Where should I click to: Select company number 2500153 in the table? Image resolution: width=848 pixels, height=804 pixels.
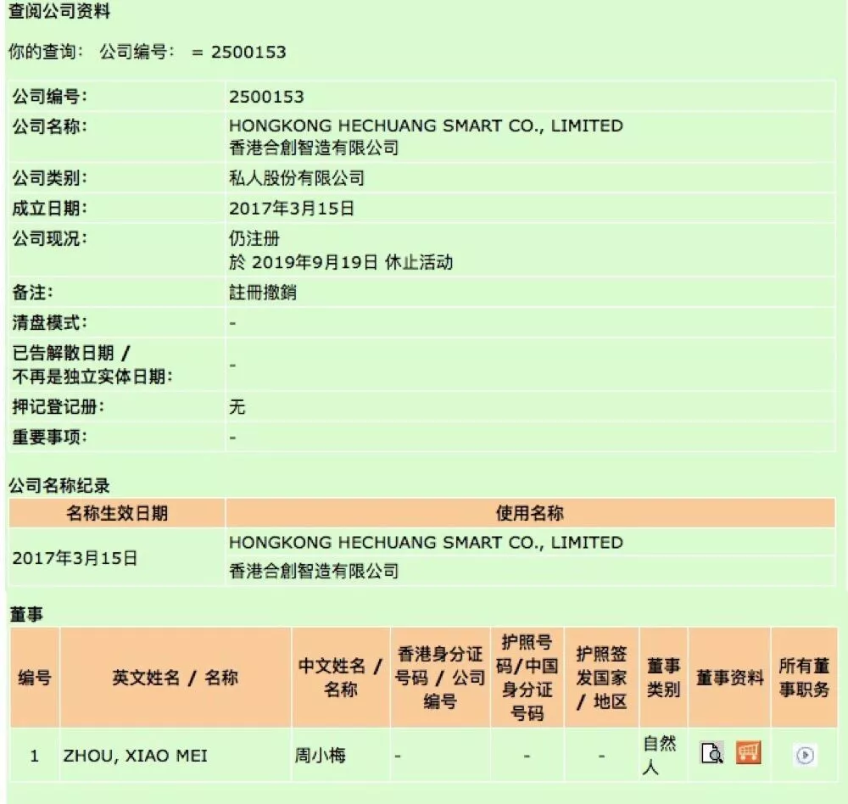point(266,97)
